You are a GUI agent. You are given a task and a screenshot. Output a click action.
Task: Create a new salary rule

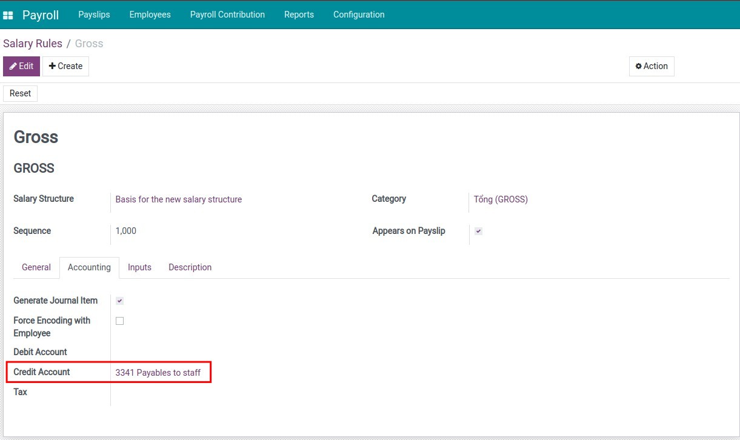pos(65,66)
